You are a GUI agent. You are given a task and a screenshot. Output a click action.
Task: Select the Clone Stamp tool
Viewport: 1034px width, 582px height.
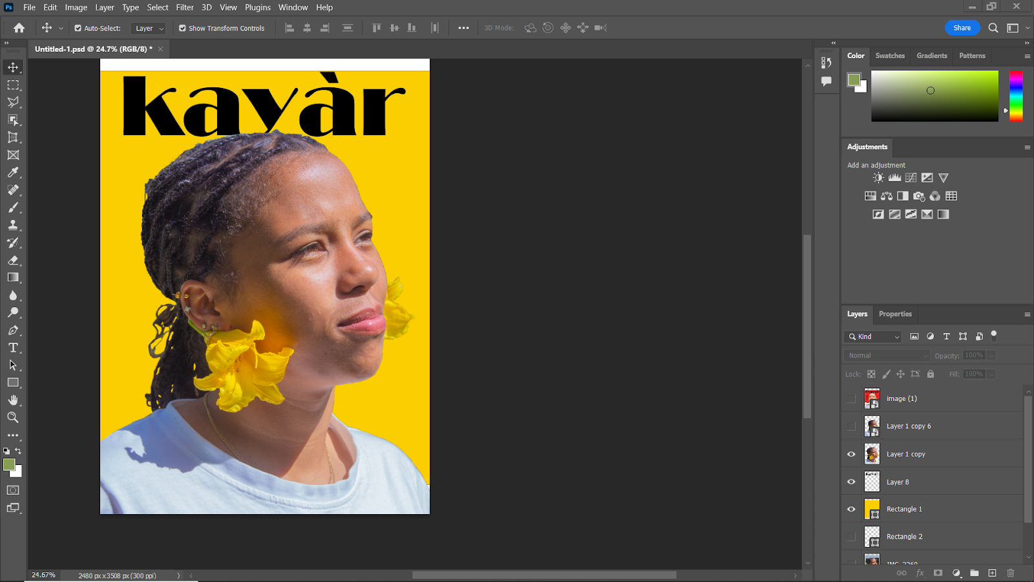pos(13,225)
